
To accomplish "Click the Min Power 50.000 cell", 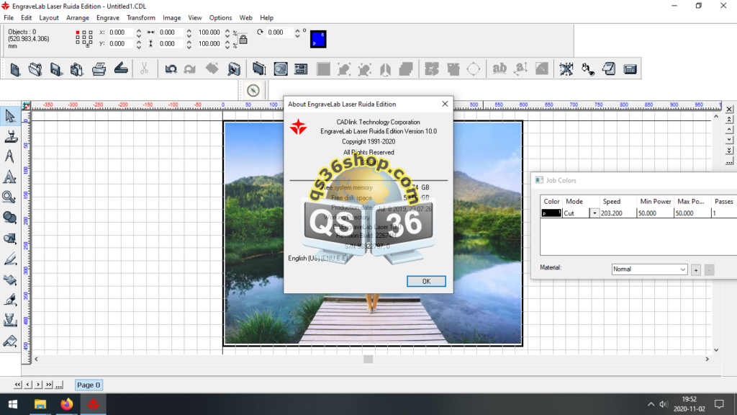I will (655, 213).
